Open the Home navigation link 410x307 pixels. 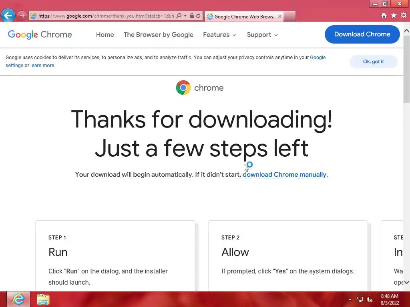point(105,35)
